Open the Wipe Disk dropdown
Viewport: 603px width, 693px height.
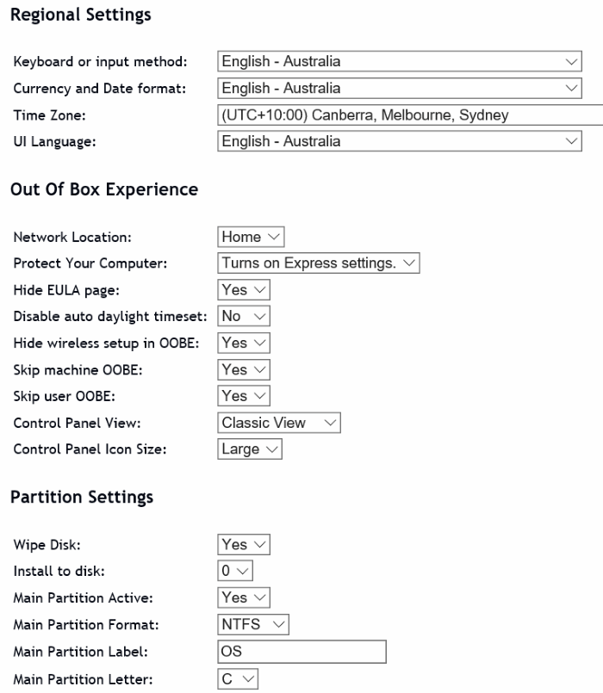[x=244, y=544]
